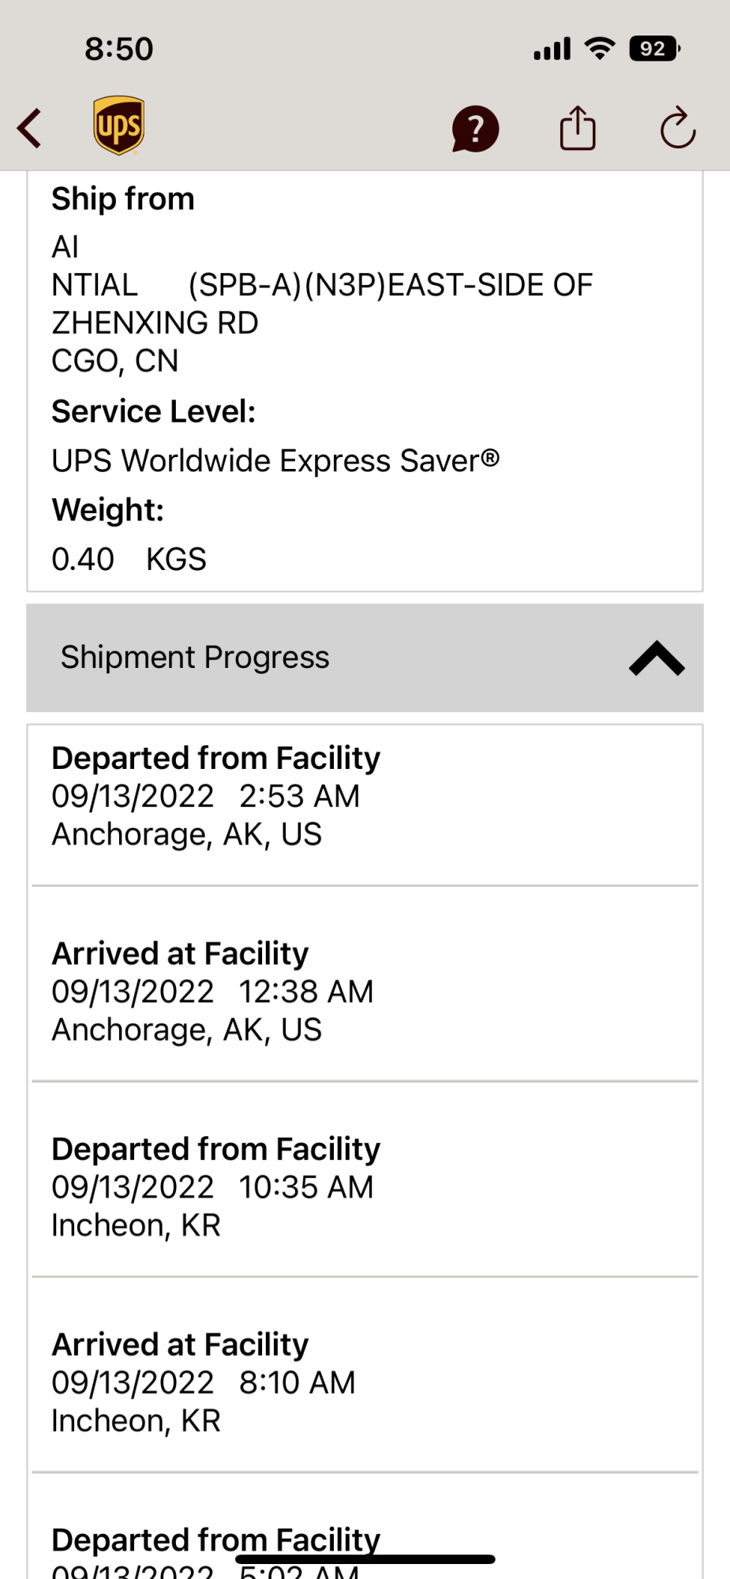Screen dimensions: 730x1579
Task: Tap the Shipment Progress header label
Action: click(195, 658)
